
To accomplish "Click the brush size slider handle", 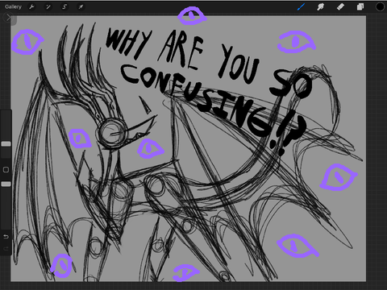I will (x=6, y=144).
